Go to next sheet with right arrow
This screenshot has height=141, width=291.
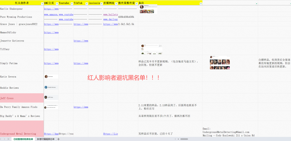click(x=5, y=139)
